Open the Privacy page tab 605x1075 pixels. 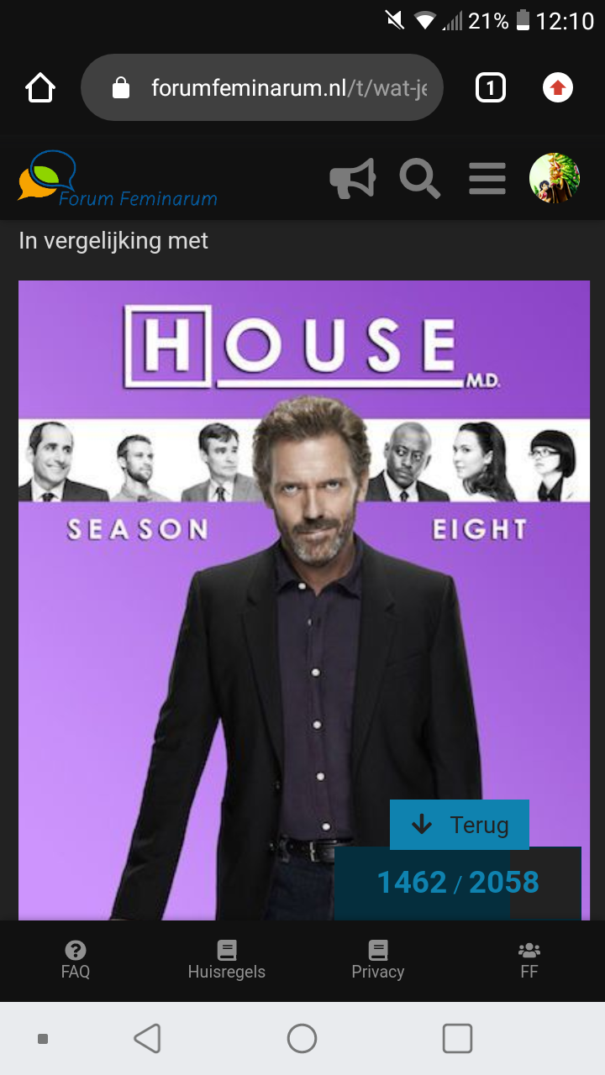[x=378, y=961]
